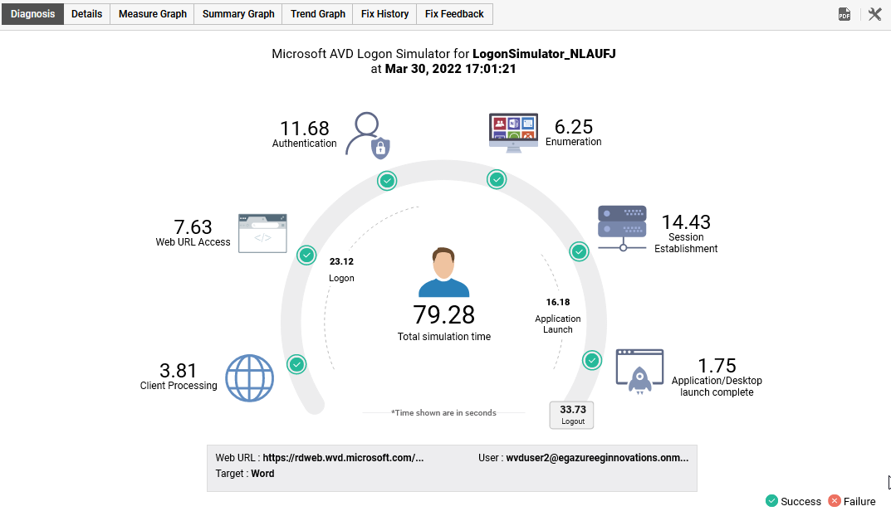Click the launch complete success checkmark
This screenshot has height=516, width=891.
tap(591, 360)
